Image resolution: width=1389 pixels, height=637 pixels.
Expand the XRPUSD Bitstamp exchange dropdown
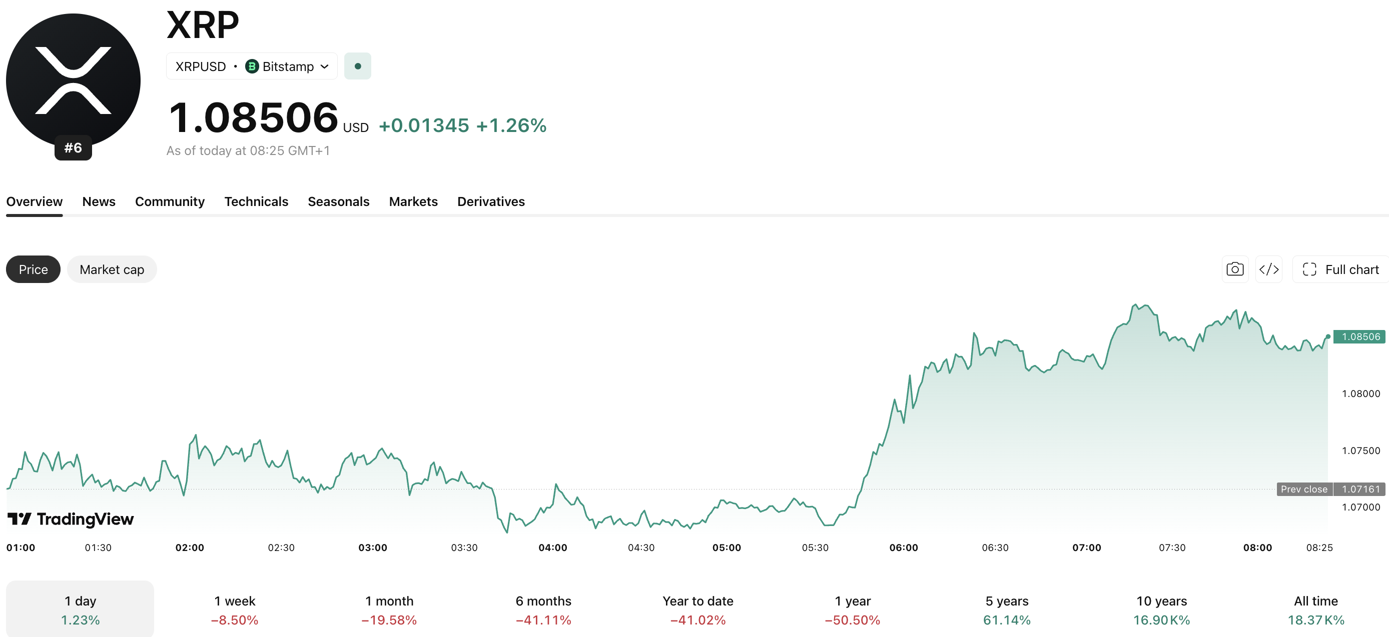252,66
